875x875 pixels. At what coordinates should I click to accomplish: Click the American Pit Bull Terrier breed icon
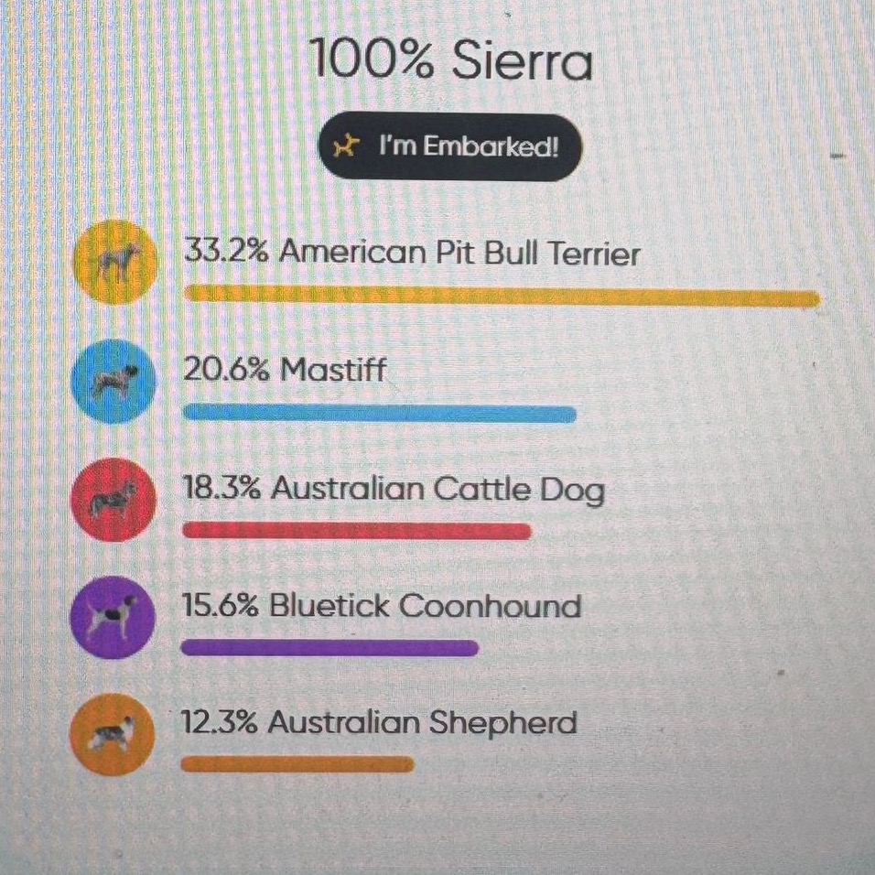coord(115,263)
